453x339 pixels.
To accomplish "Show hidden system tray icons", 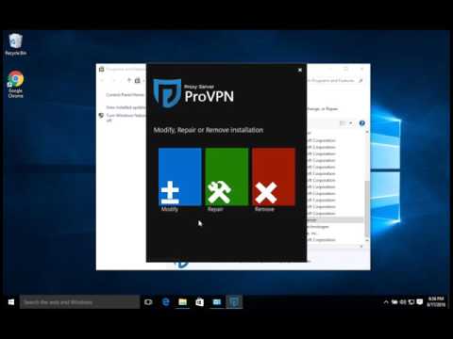I will point(386,302).
